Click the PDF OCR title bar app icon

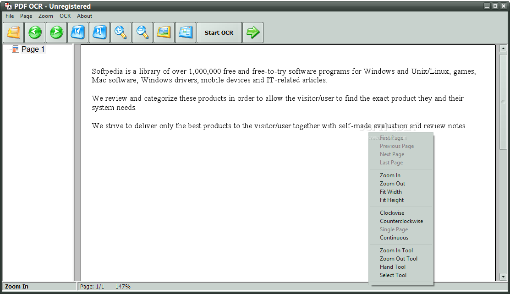(8, 6)
